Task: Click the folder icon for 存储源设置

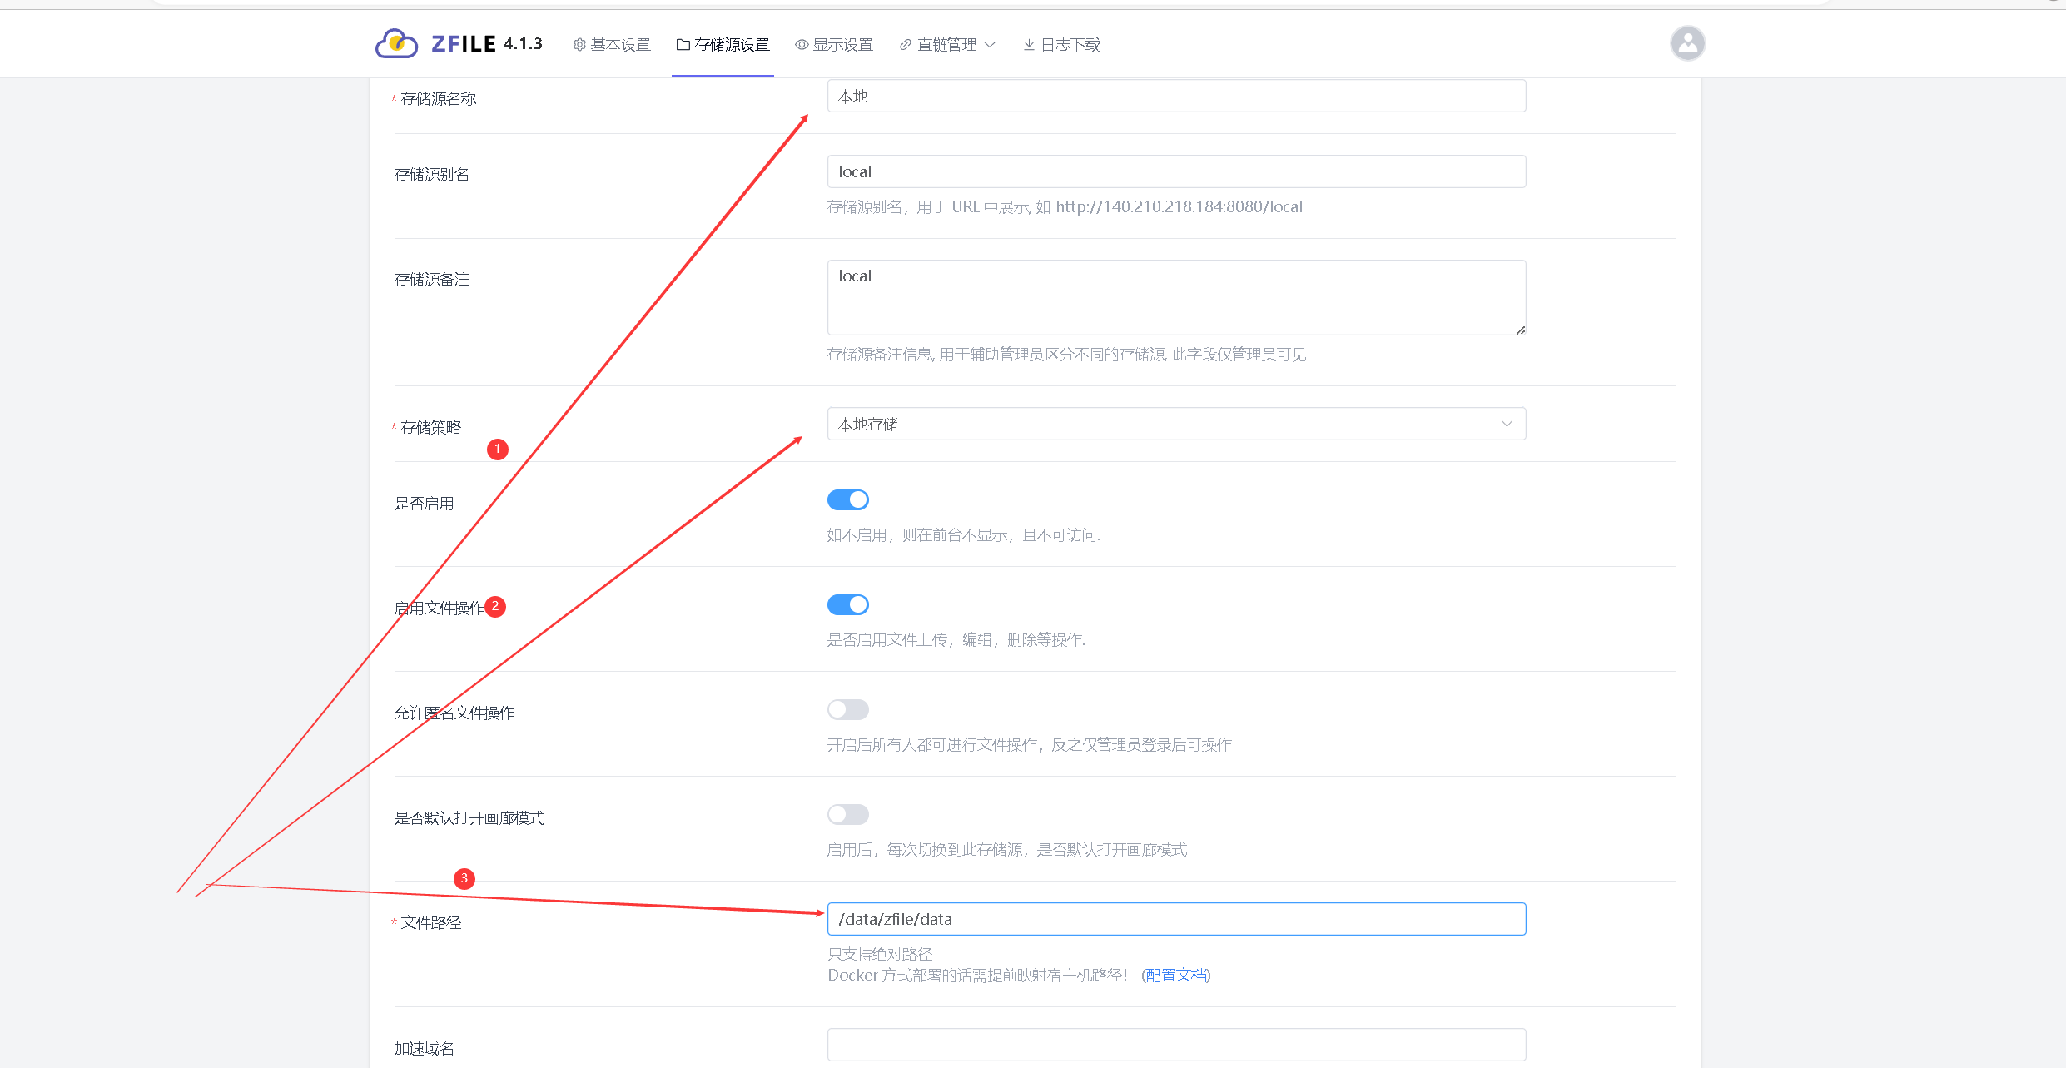Action: tap(683, 45)
